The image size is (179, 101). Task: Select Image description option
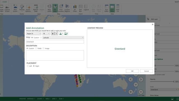(x=44, y=48)
